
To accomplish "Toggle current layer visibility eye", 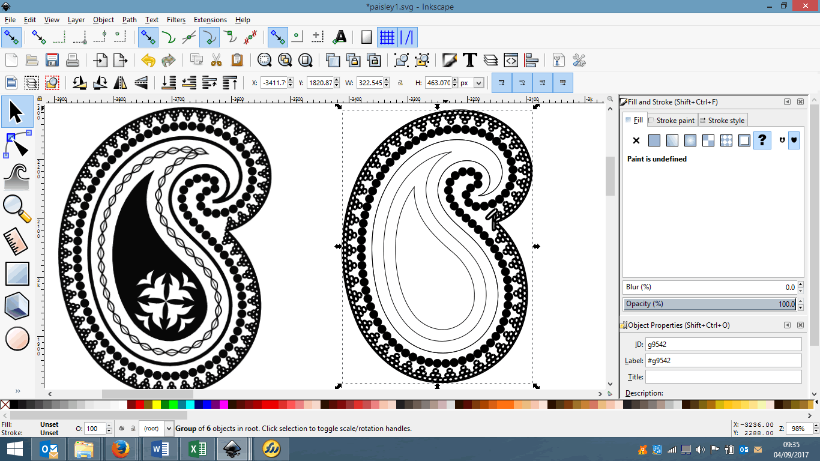I will (x=122, y=429).
